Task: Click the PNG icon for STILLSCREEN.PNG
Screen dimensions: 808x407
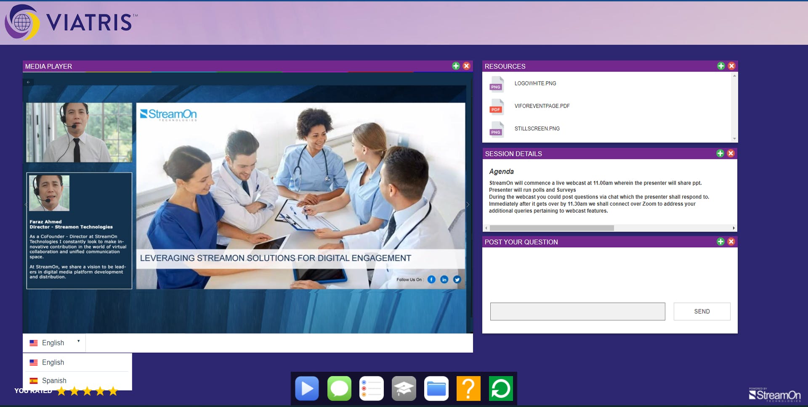Action: (x=497, y=129)
